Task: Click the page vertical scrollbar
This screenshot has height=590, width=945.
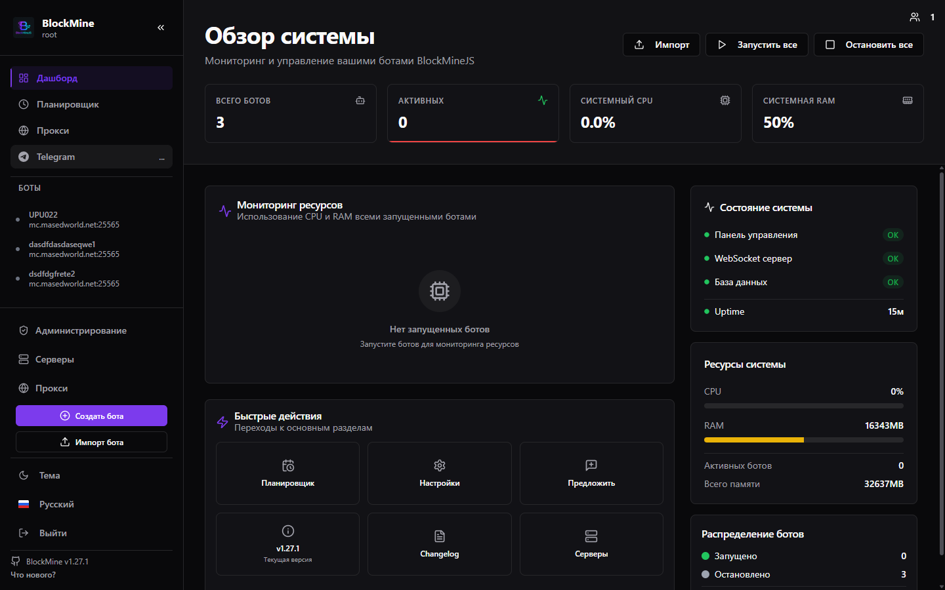Action: [x=941, y=364]
